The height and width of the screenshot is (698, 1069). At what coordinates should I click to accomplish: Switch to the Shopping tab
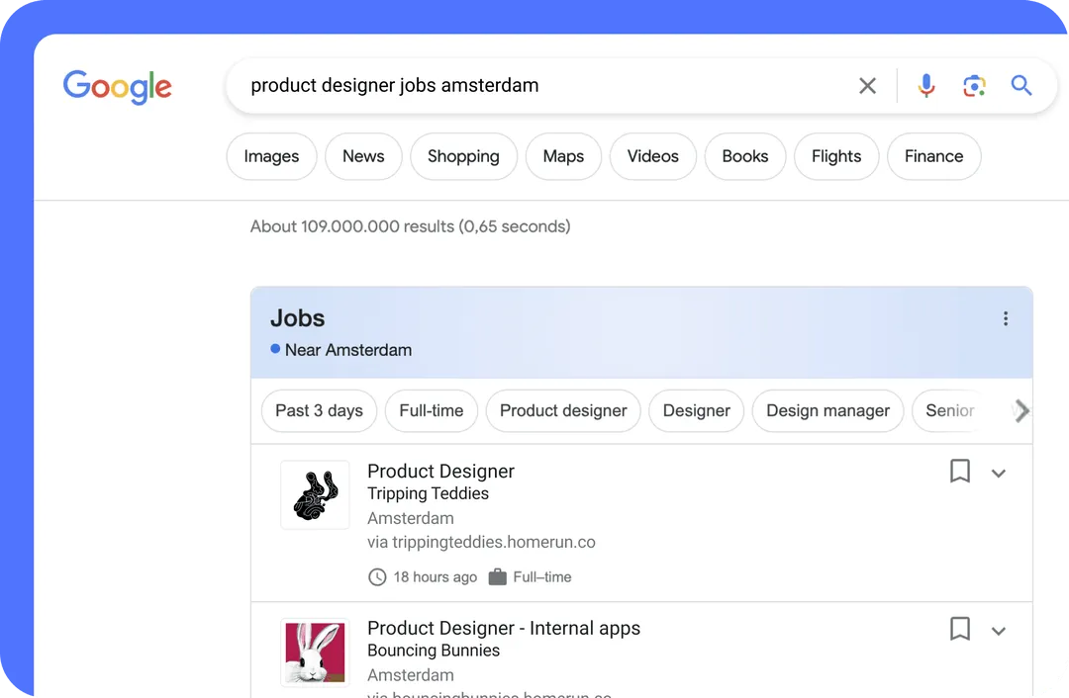tap(463, 156)
